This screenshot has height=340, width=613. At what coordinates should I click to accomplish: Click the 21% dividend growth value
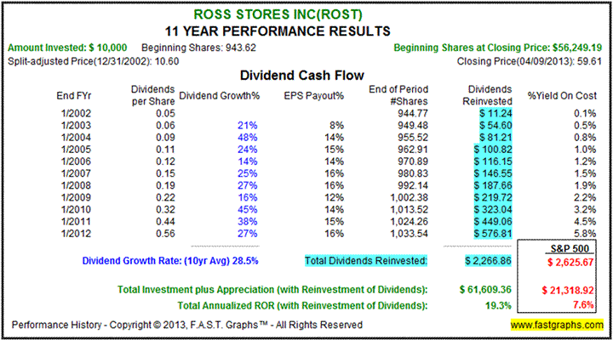pyautogui.click(x=248, y=126)
